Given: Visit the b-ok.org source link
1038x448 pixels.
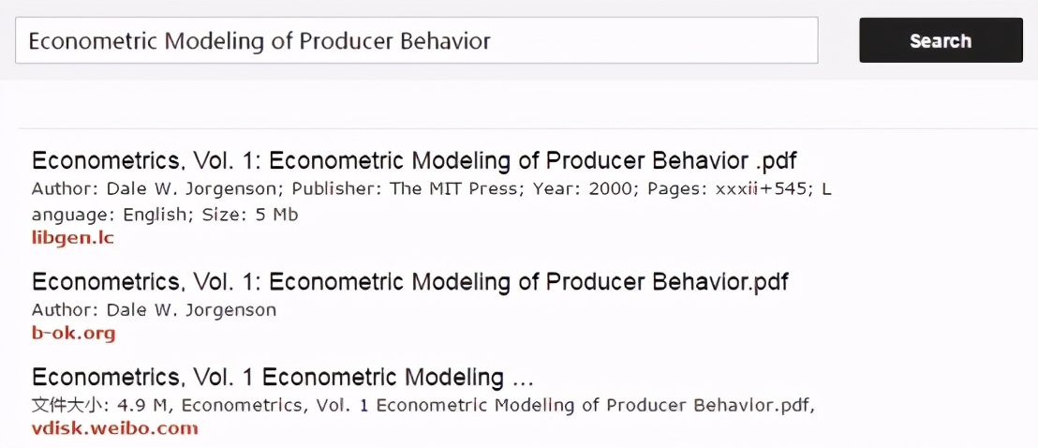Looking at the screenshot, I should (x=73, y=333).
